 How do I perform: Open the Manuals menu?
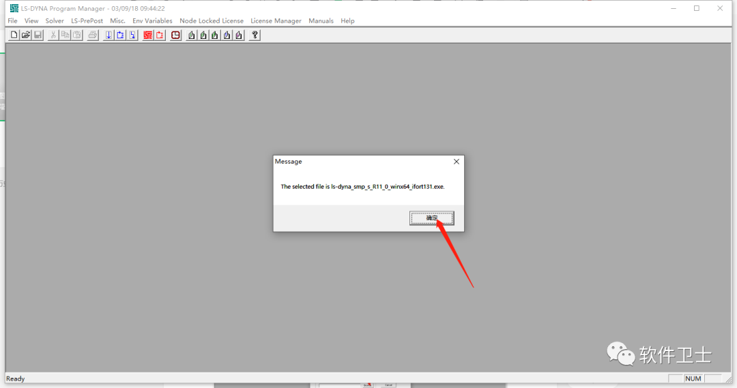(x=321, y=20)
